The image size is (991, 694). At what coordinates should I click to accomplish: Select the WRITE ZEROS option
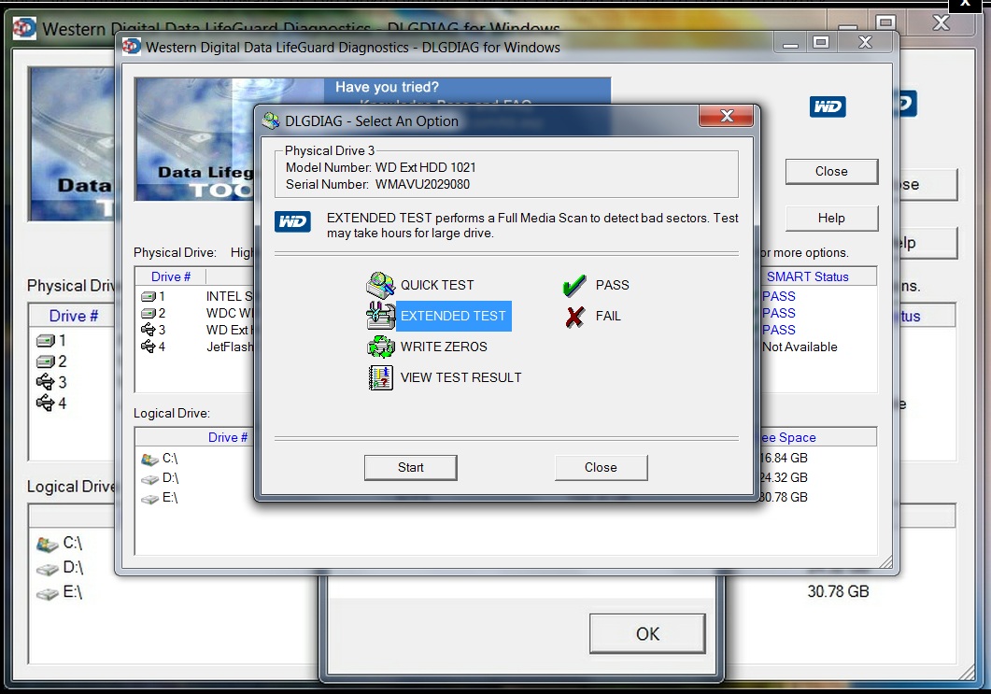click(444, 347)
